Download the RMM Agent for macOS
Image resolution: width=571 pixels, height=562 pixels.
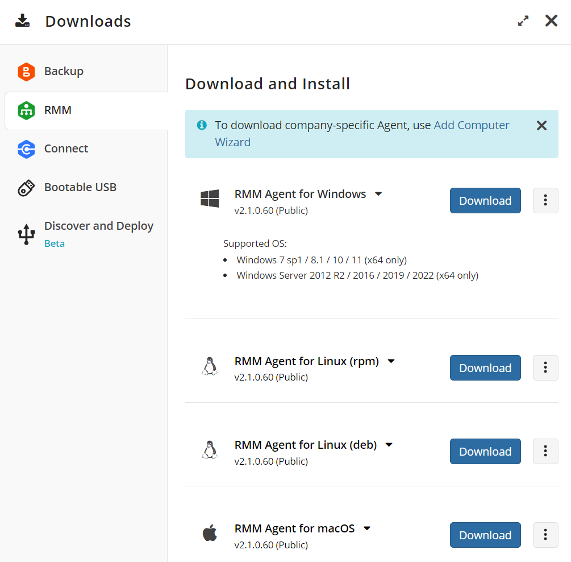point(485,535)
